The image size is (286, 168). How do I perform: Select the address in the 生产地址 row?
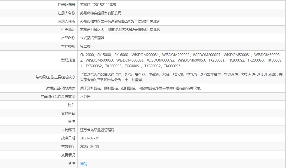click(x=120, y=30)
